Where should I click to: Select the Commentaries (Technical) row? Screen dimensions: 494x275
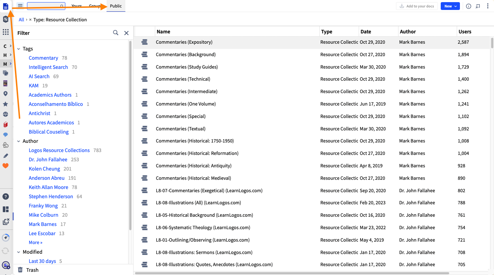(x=313, y=79)
